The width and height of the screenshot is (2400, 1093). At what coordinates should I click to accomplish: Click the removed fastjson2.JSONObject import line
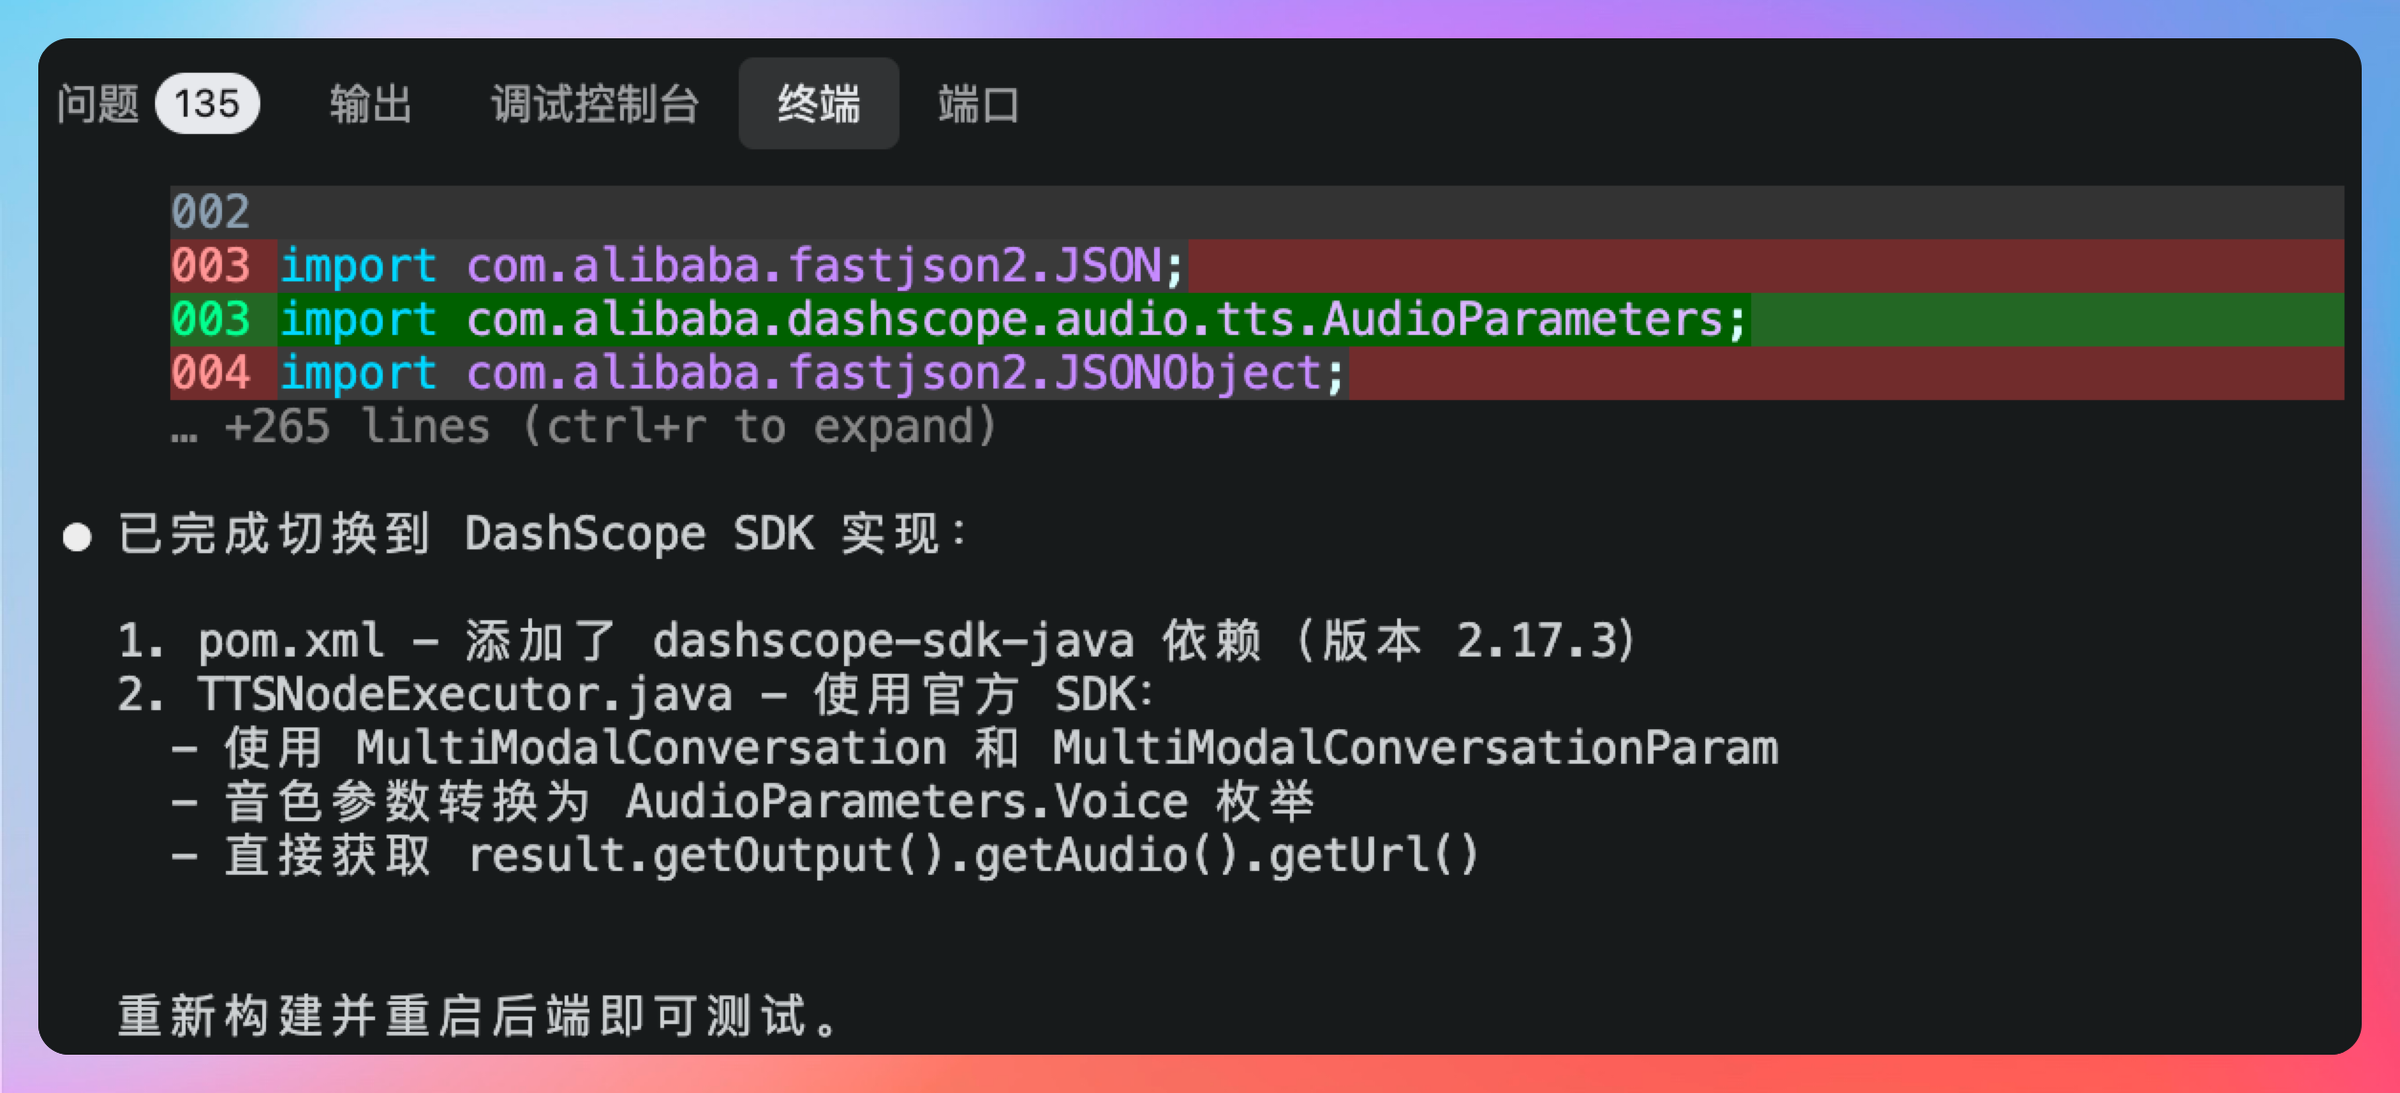[811, 373]
